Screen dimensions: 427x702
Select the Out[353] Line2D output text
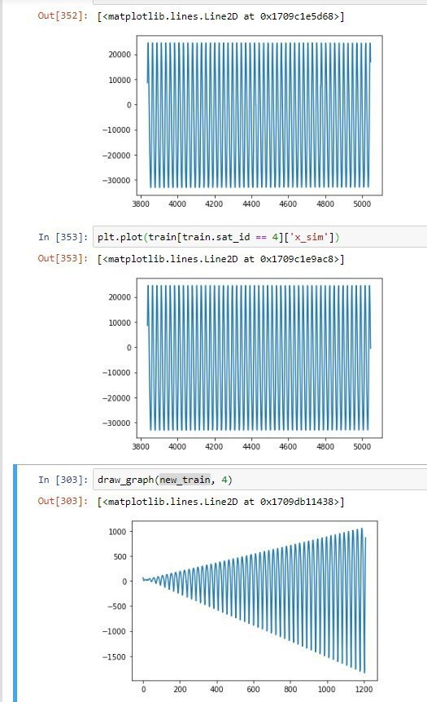pyautogui.click(x=221, y=259)
